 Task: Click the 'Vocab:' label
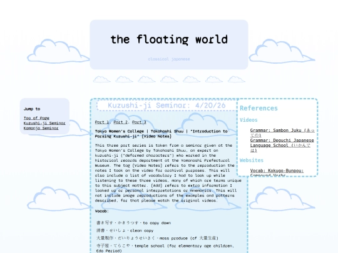click(102, 211)
